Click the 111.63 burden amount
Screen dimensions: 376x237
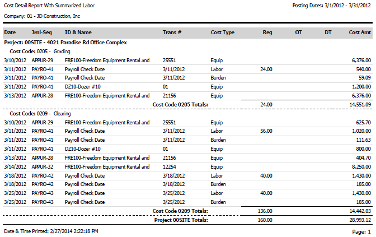[x=363, y=140]
